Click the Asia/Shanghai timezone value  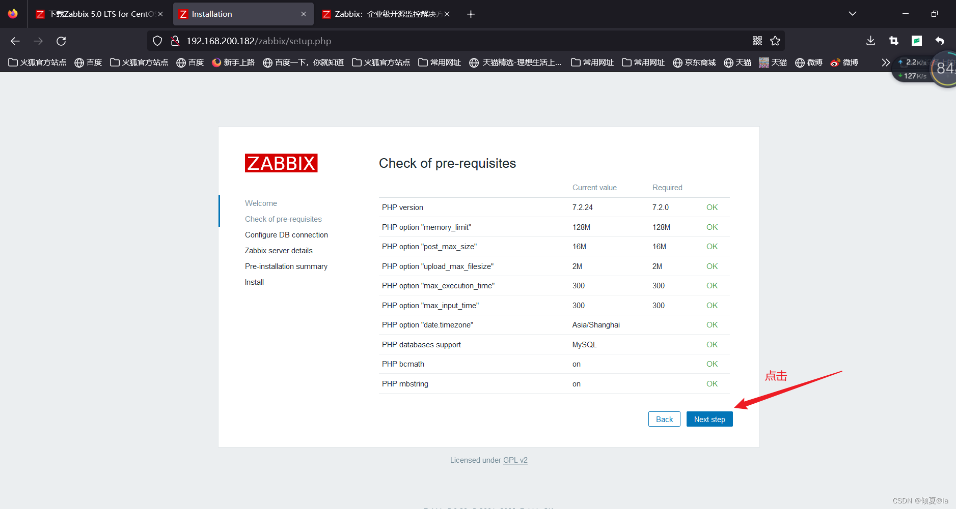(x=596, y=325)
